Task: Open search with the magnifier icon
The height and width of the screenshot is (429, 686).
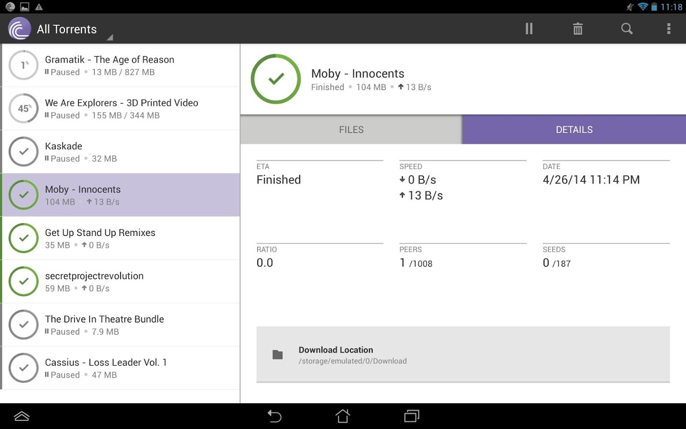Action: (x=627, y=29)
